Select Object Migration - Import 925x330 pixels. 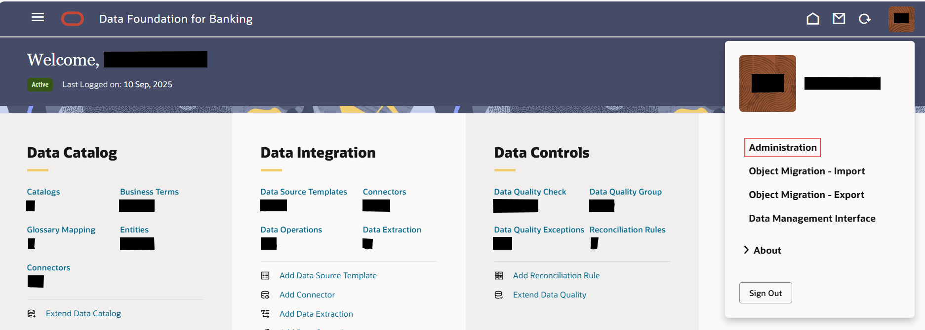(x=806, y=171)
